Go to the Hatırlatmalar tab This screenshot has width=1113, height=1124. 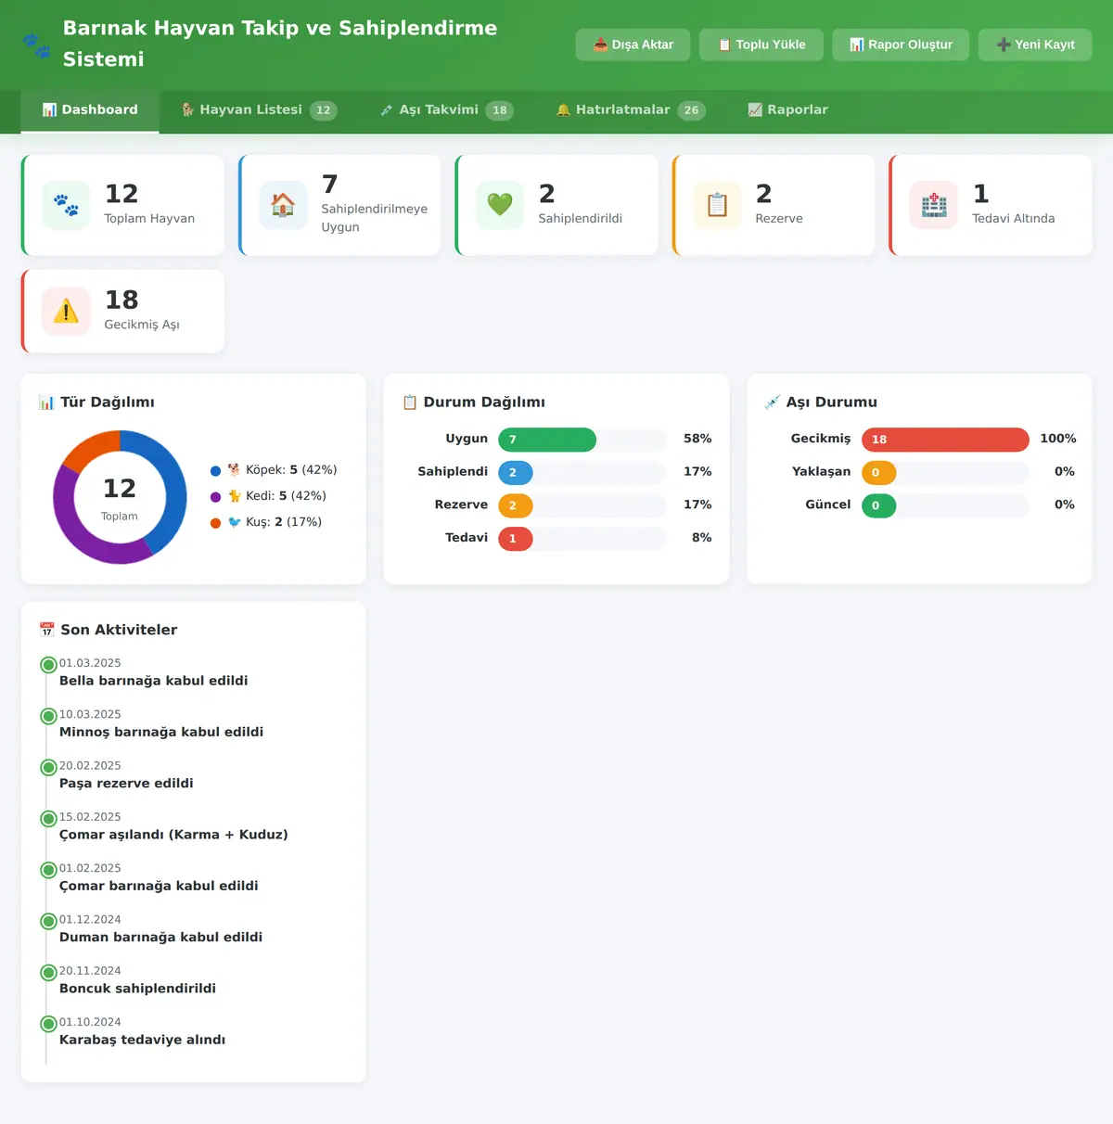click(x=631, y=110)
